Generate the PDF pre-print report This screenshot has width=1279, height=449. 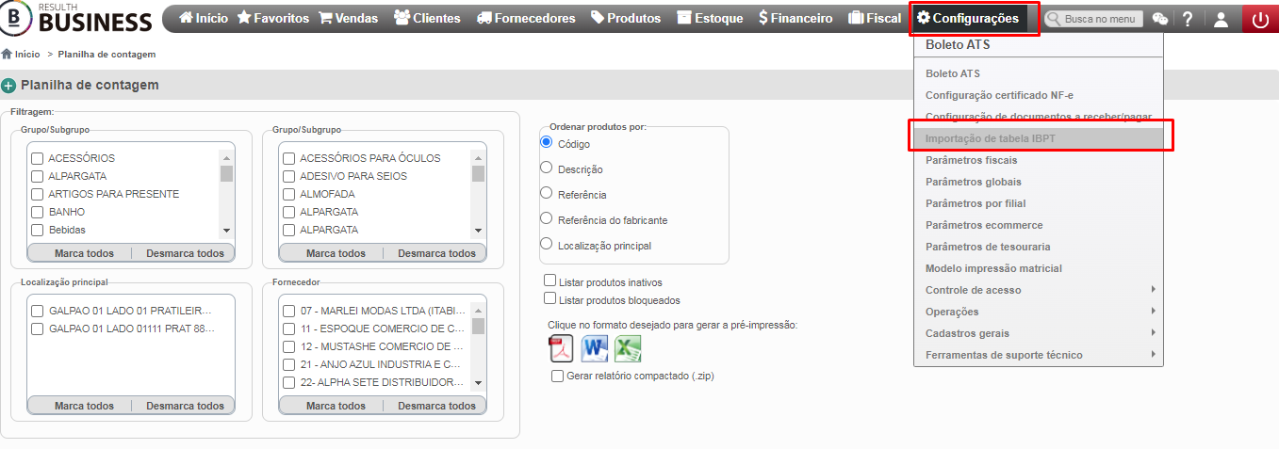pyautogui.click(x=562, y=349)
